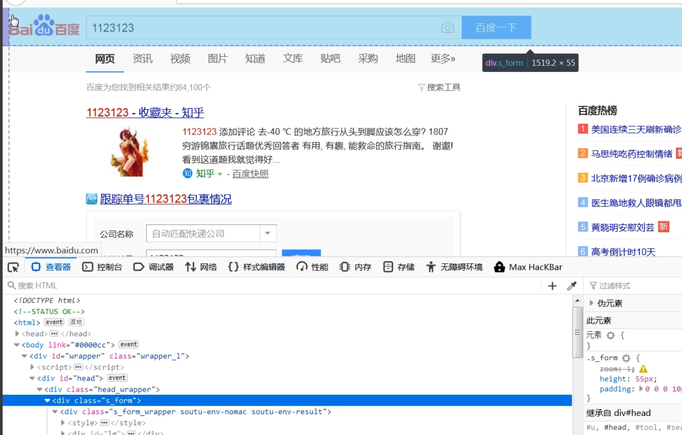Click the warning icon beside zoom property
The image size is (682, 435).
pyautogui.click(x=643, y=369)
